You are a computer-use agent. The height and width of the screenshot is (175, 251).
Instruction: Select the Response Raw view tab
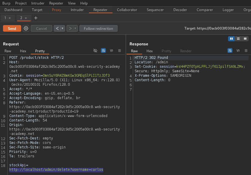coord(134,51)
